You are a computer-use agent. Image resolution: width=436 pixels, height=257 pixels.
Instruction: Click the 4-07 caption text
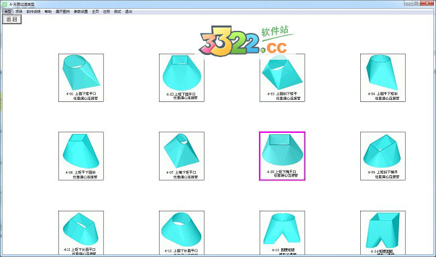pos(182,174)
